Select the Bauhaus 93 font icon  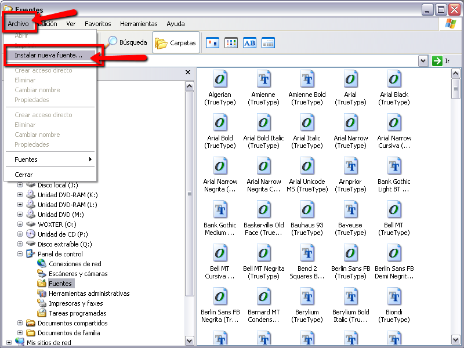(307, 209)
